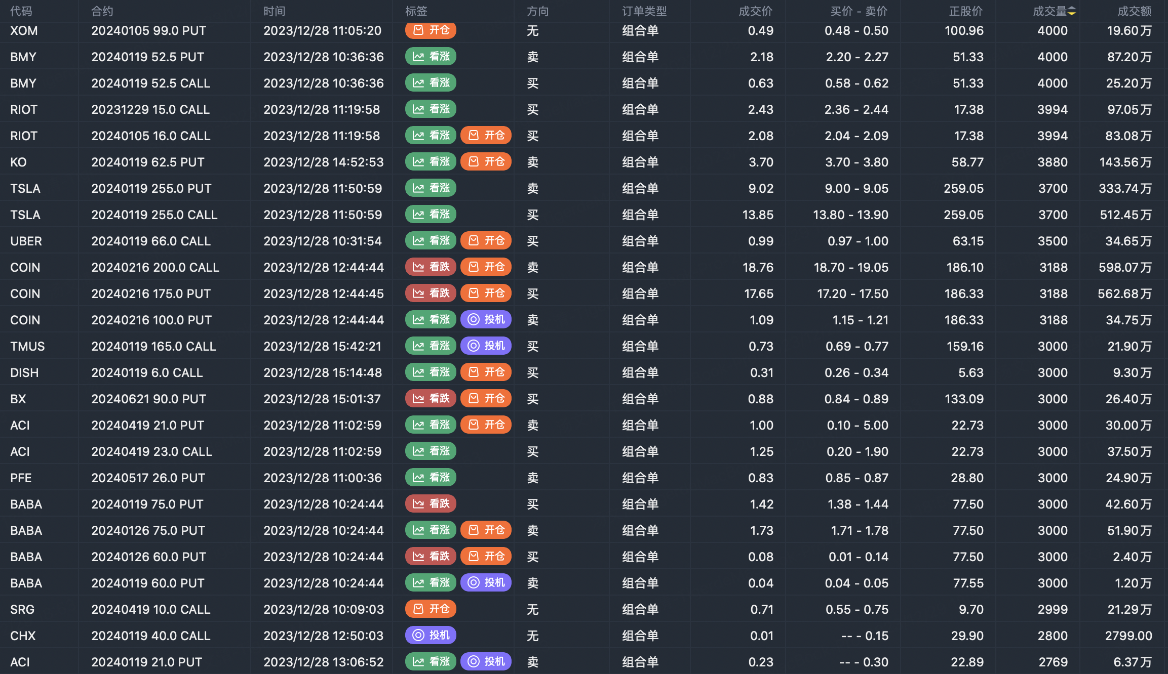Click 投机 tag on TMUS 165.0 CALL row
Image resolution: width=1168 pixels, height=674 pixels.
(x=486, y=346)
